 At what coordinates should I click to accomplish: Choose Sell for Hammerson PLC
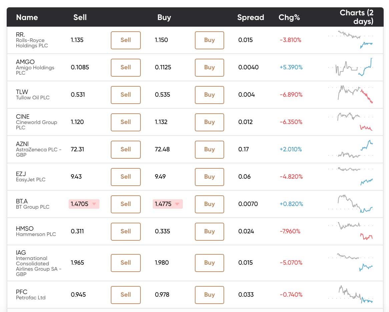[x=125, y=231]
